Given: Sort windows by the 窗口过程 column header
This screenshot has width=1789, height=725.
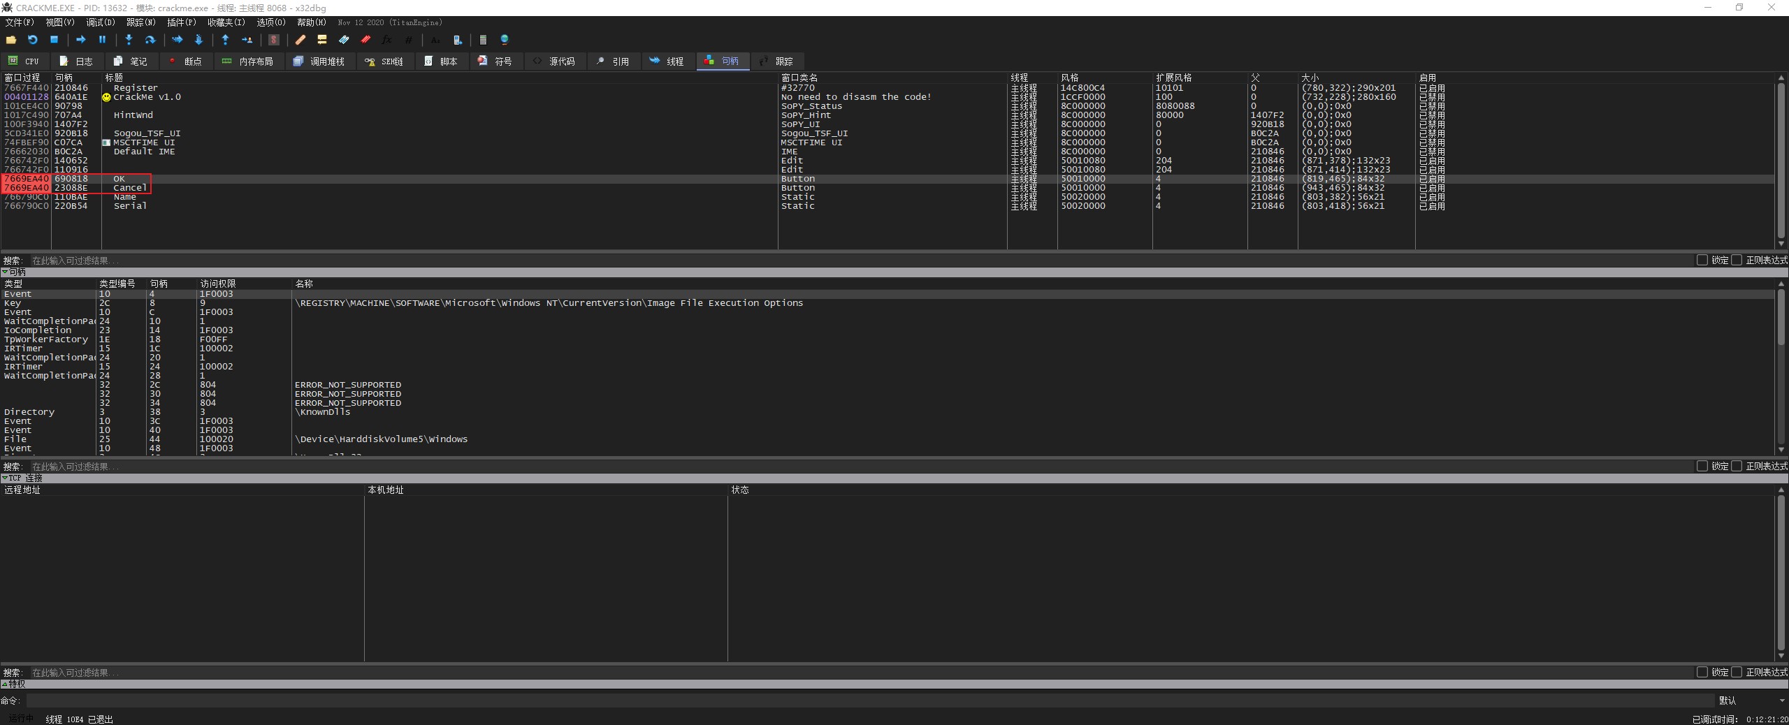Looking at the screenshot, I should [x=26, y=78].
